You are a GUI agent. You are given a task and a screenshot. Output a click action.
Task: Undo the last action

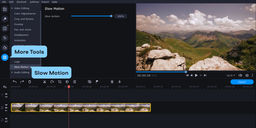coord(15,82)
